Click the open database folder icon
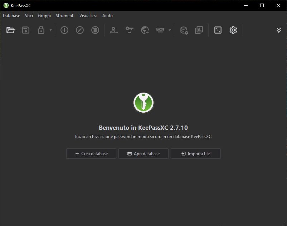 pyautogui.click(x=11, y=30)
